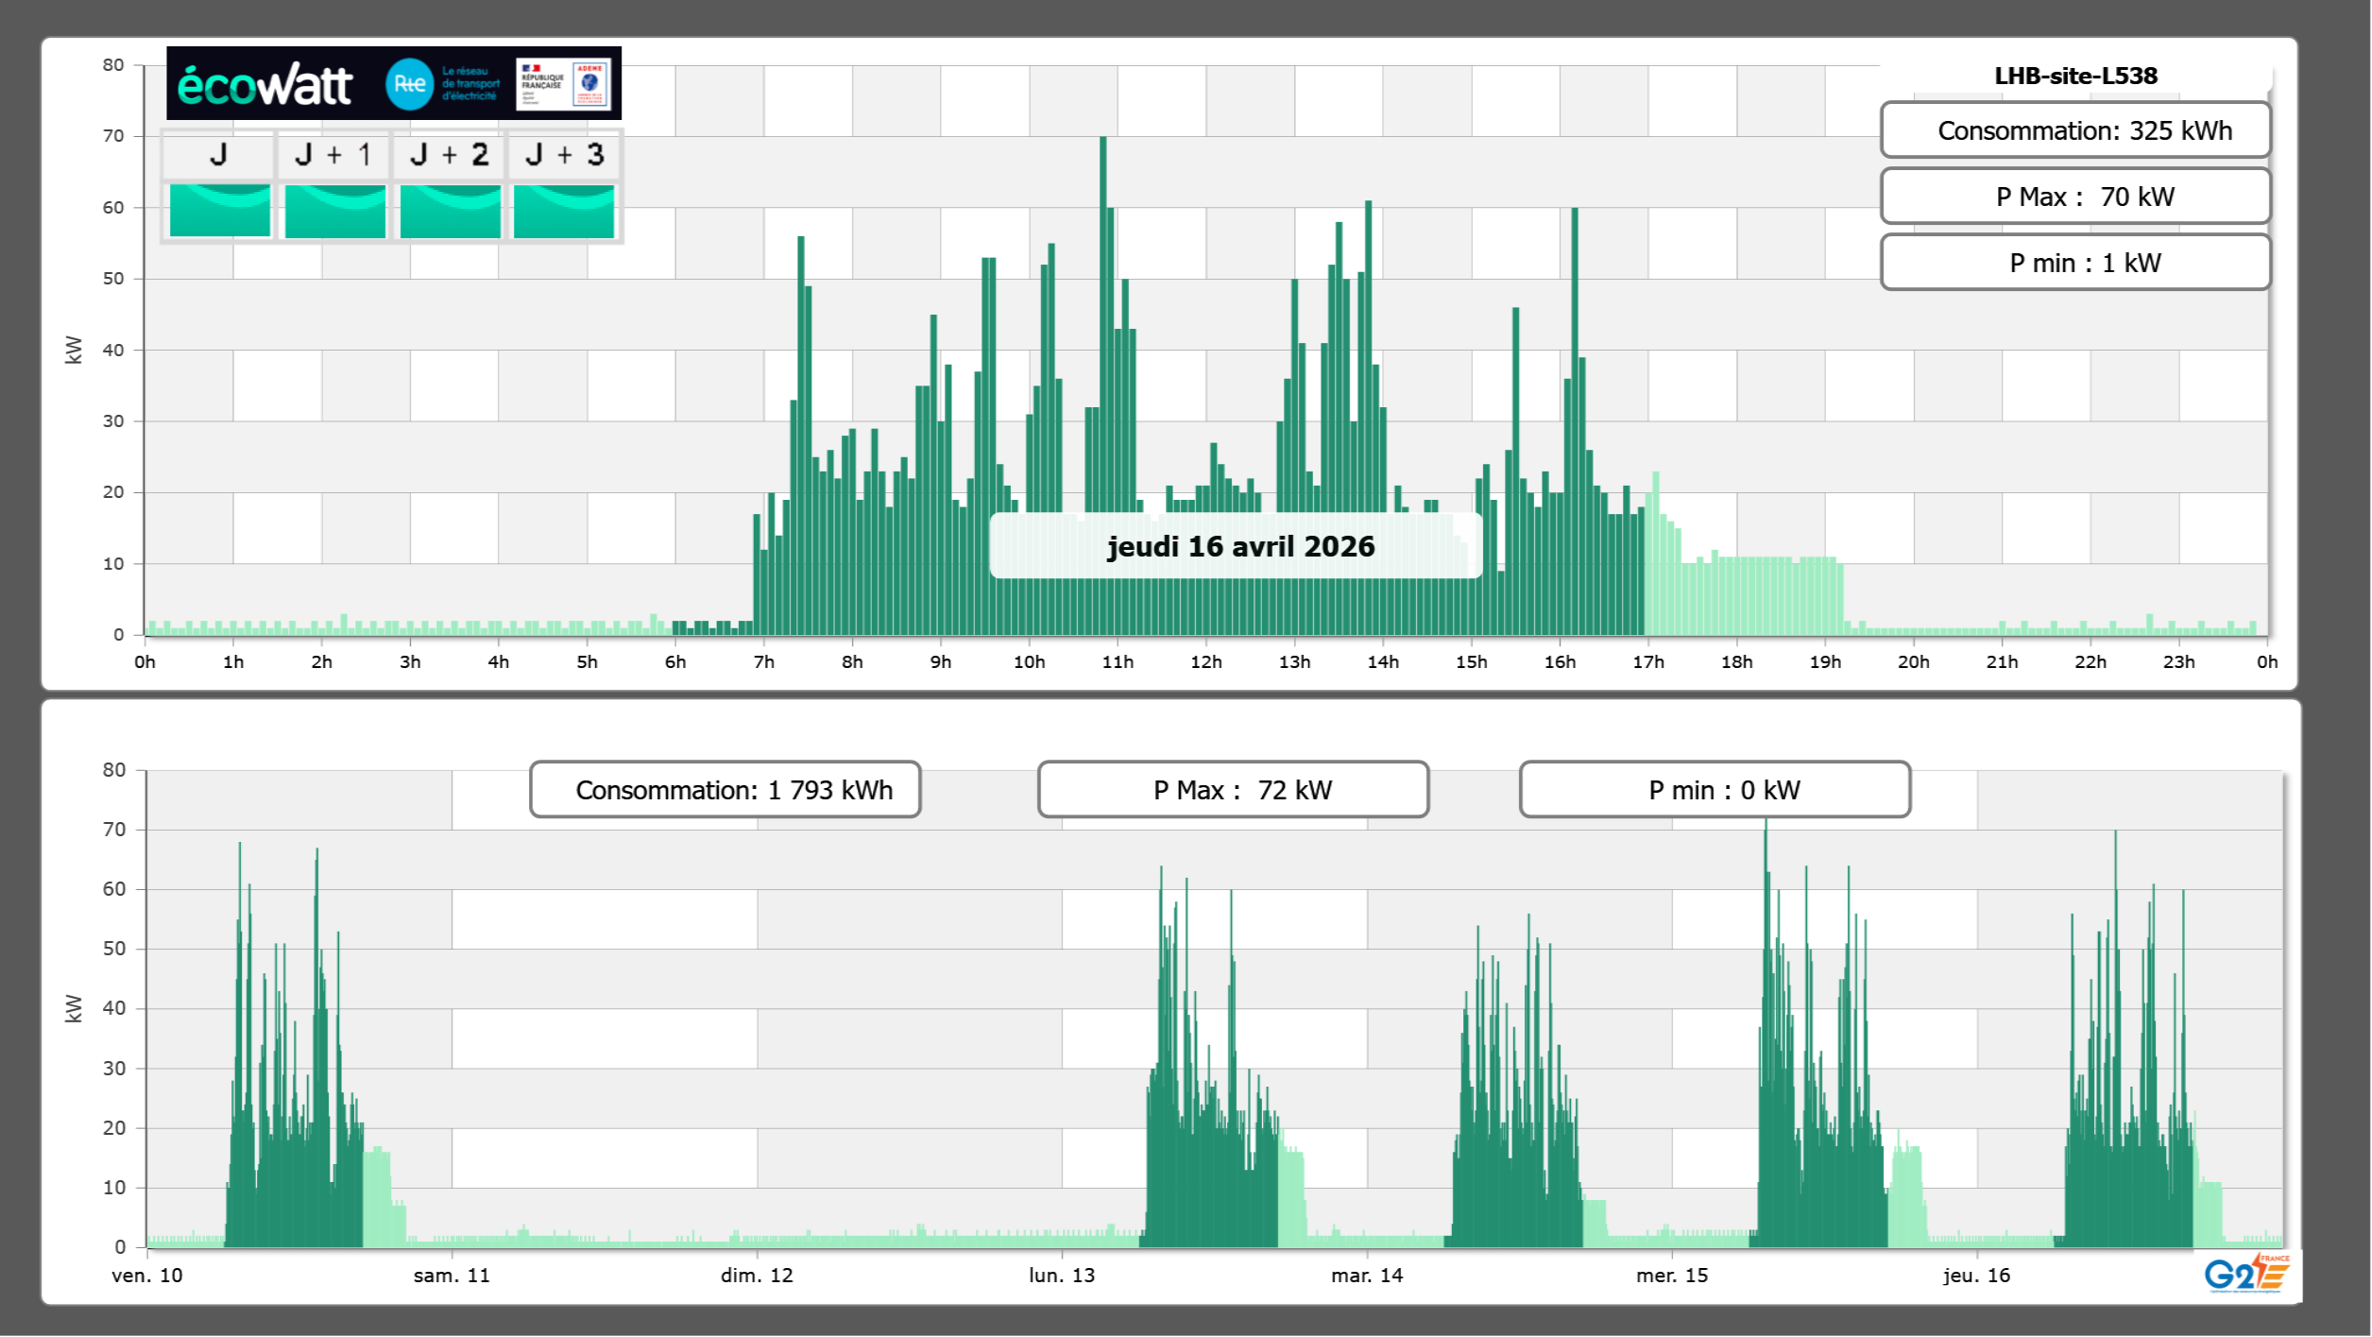The height and width of the screenshot is (1337, 2372).
Task: Click the P Max : 70 kW box
Action: [2074, 197]
